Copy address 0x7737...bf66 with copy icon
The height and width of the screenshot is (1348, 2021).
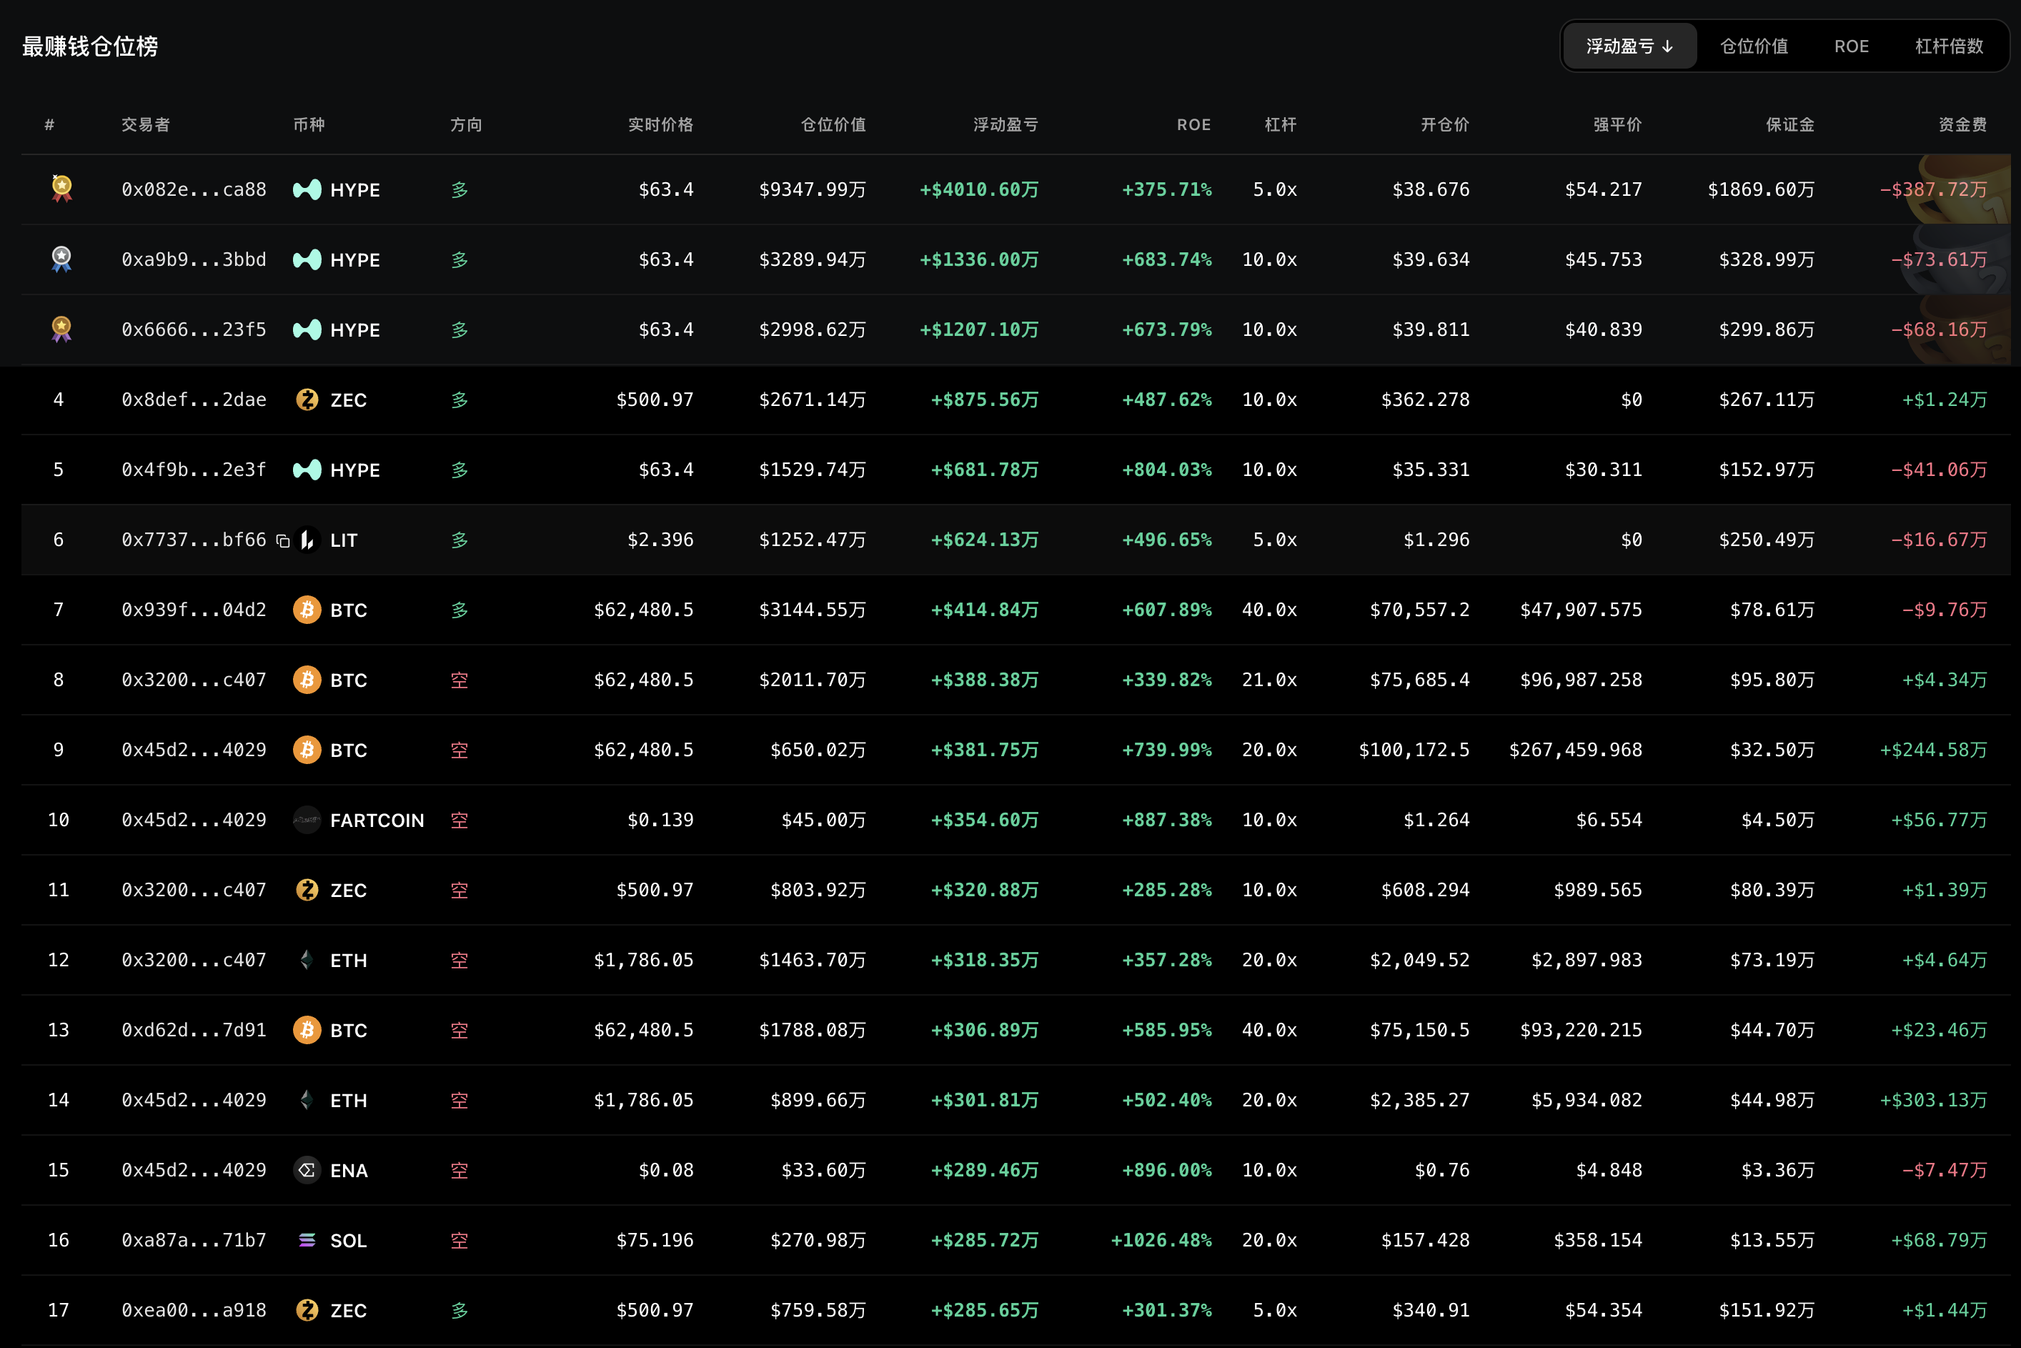[283, 541]
